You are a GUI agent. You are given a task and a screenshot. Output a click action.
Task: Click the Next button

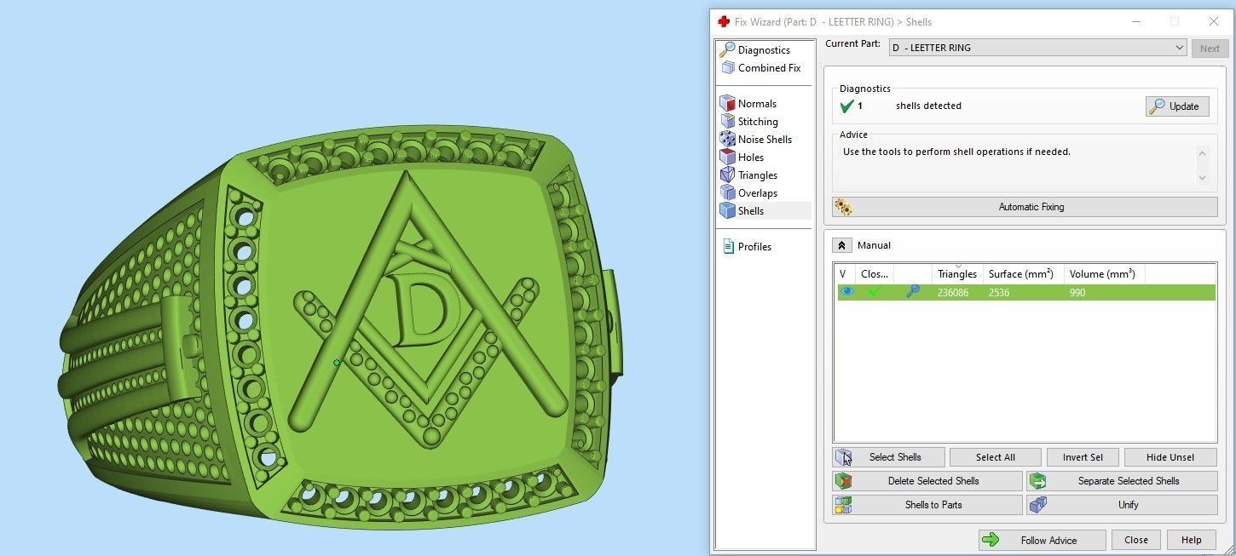[1210, 49]
